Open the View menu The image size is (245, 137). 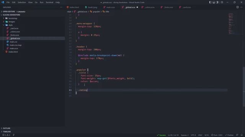coord(30,2)
